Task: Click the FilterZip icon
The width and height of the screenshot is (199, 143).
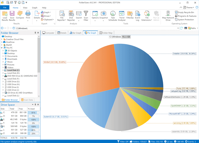Action: coord(130,15)
